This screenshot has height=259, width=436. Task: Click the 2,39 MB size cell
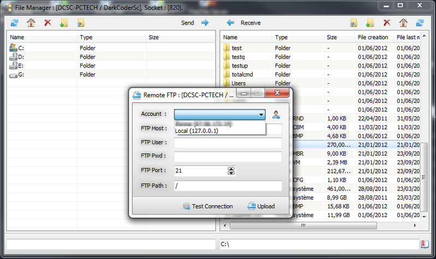(337, 162)
